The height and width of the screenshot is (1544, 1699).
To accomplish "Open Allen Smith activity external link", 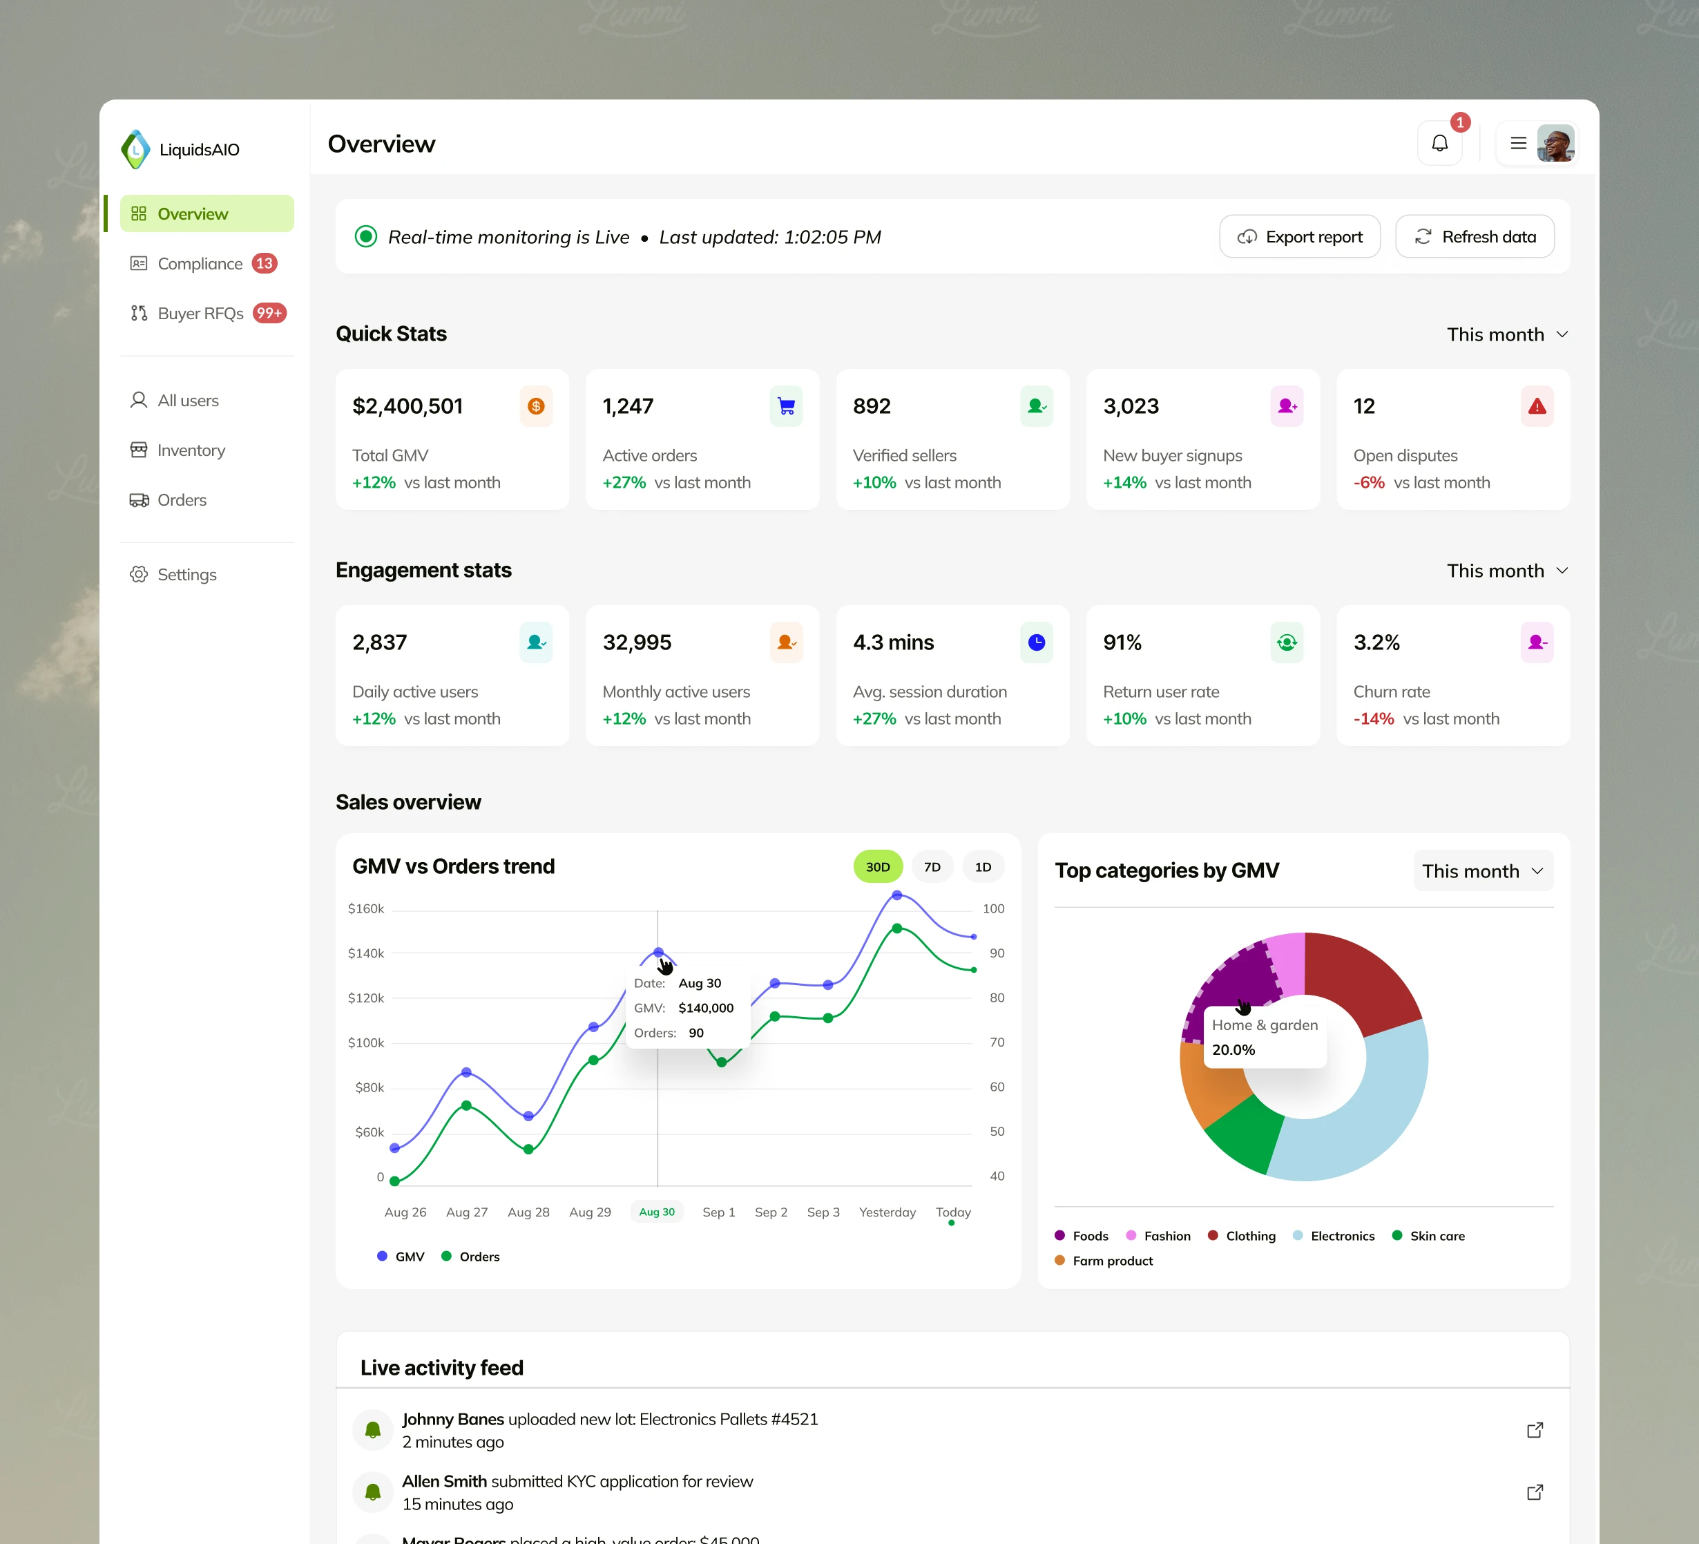I will point(1535,1493).
